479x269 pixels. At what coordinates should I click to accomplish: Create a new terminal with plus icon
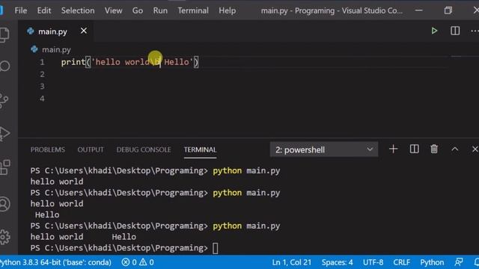click(x=393, y=149)
